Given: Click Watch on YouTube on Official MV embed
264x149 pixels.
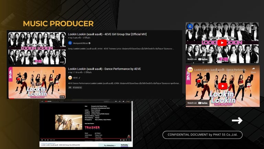Looking at the screenshot, I should 197,59.
